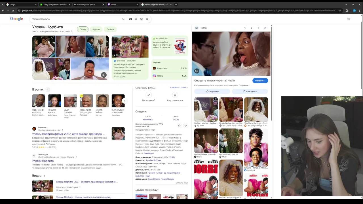Open the first Видео result Уловки Норбита (2007) link
This screenshot has height=204, width=363.
[x=87, y=182]
